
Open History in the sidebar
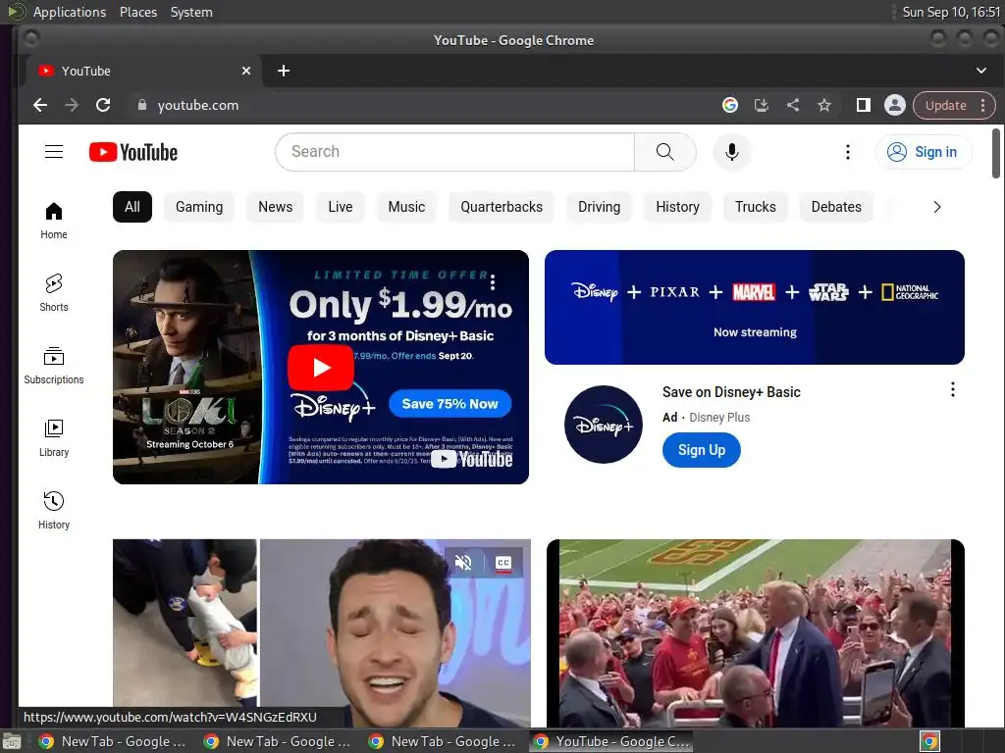click(x=54, y=510)
